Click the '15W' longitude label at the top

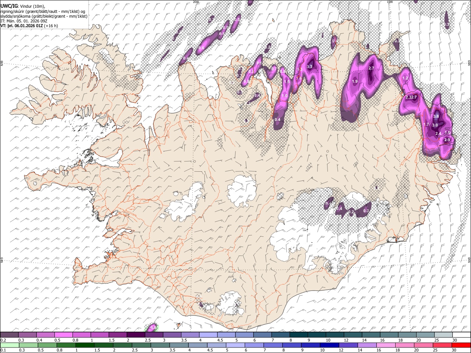point(390,2)
